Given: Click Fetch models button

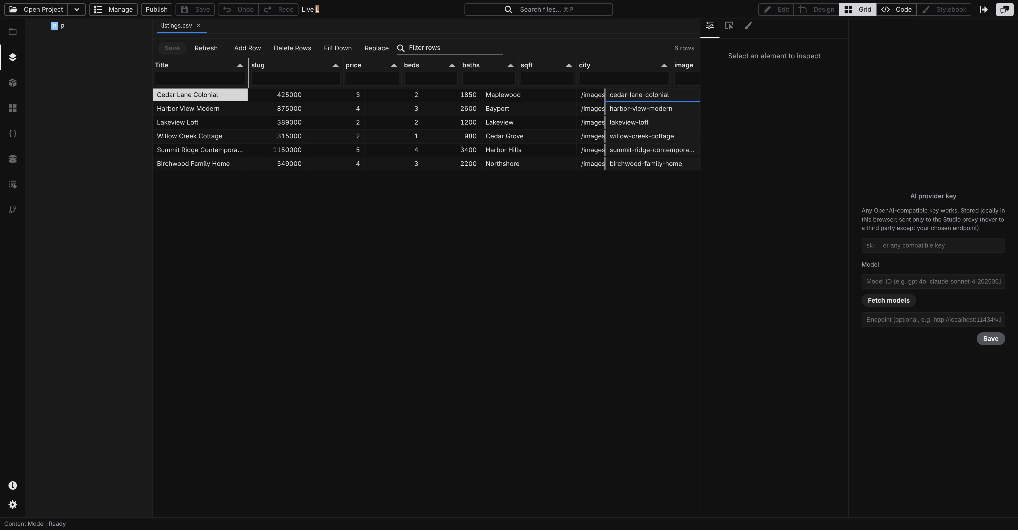Looking at the screenshot, I should pyautogui.click(x=889, y=301).
